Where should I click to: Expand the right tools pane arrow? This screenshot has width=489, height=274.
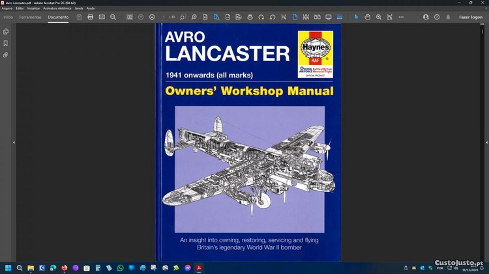point(475,142)
